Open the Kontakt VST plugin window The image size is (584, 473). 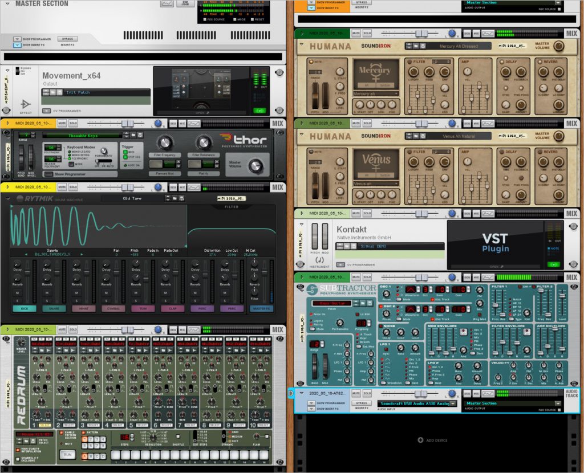pos(497,267)
